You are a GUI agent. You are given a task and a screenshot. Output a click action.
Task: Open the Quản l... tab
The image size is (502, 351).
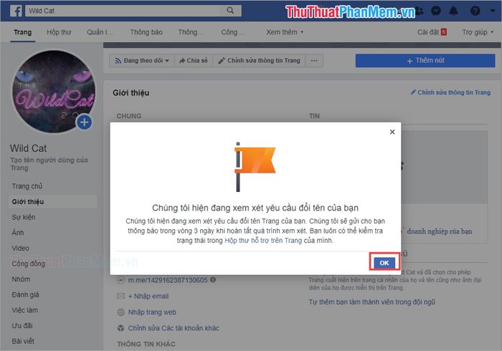(100, 32)
